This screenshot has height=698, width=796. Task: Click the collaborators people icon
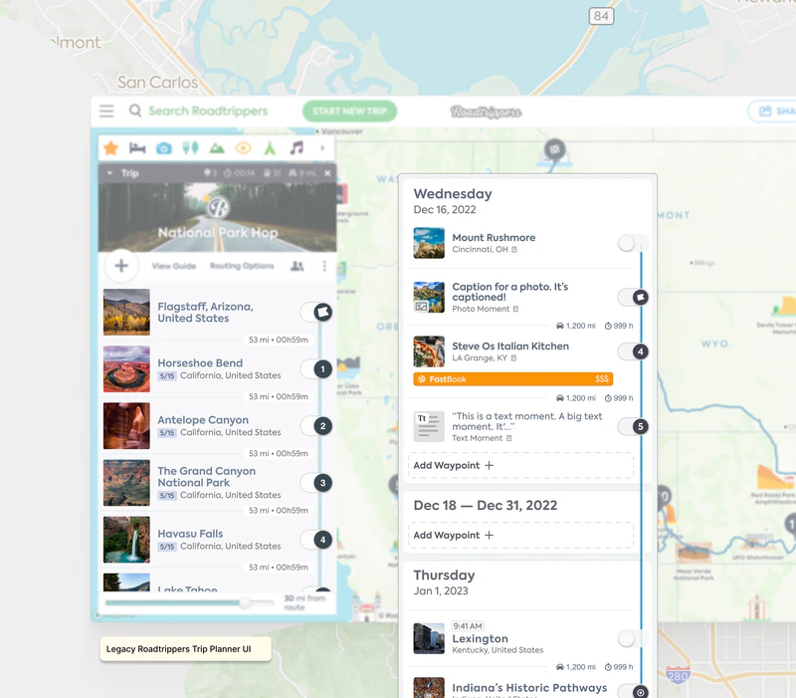pos(297,266)
